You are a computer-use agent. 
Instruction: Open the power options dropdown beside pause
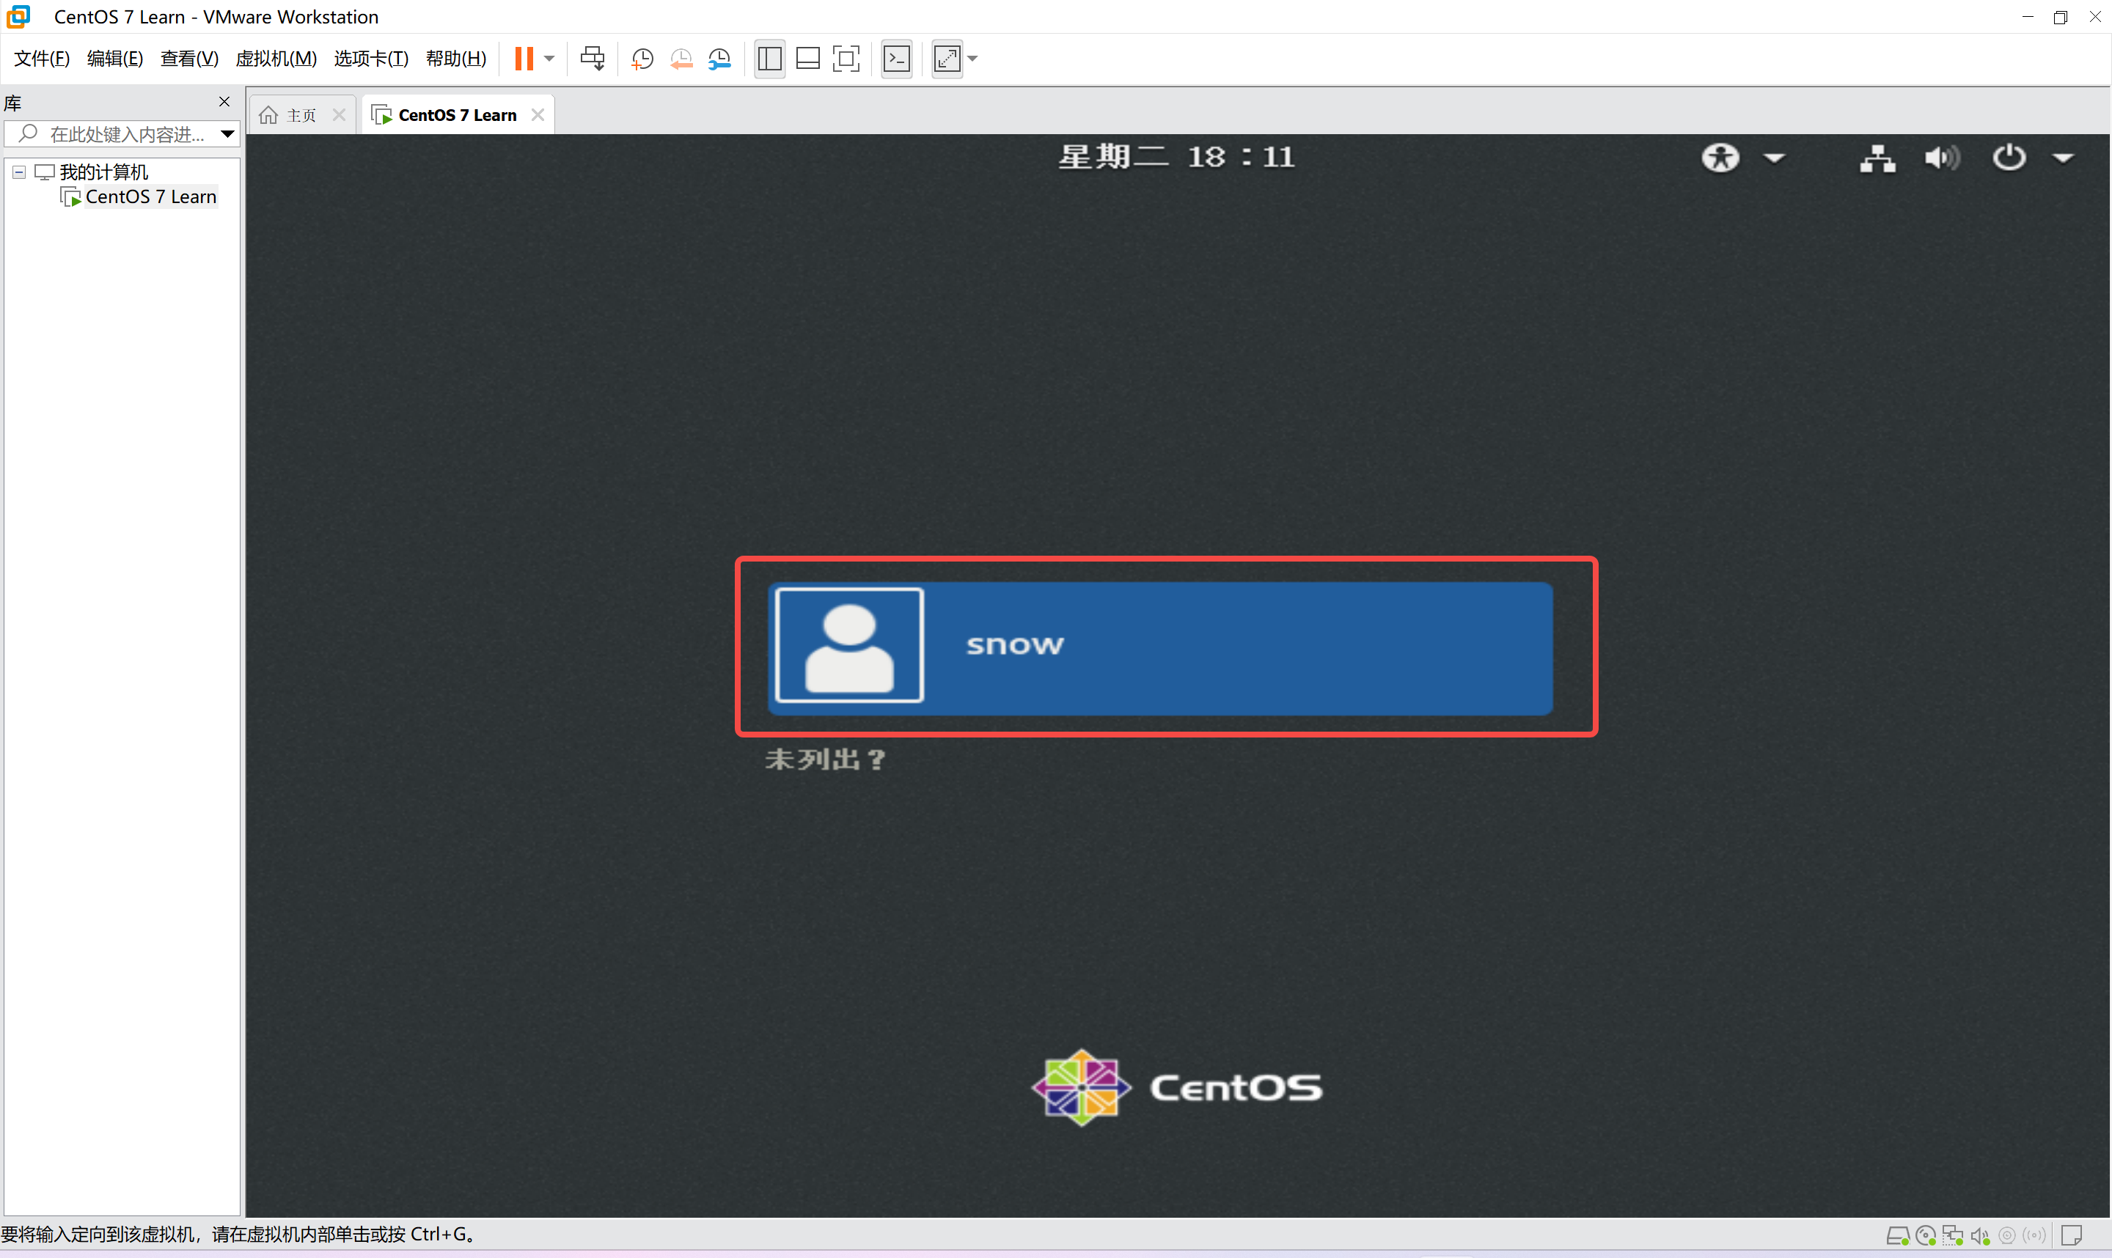click(x=549, y=59)
